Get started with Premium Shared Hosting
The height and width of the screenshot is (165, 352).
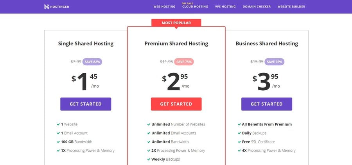coord(176,104)
